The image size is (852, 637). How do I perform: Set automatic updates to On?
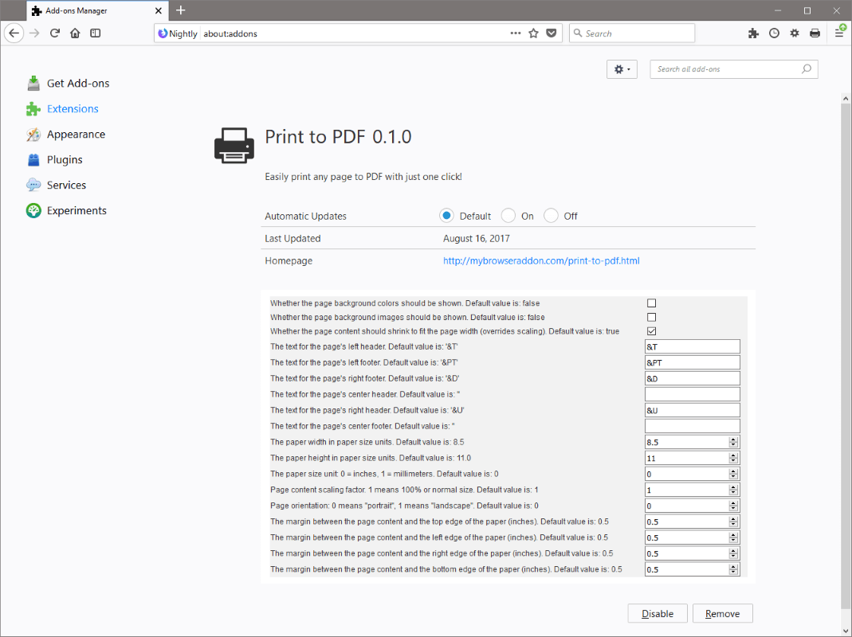pos(508,216)
